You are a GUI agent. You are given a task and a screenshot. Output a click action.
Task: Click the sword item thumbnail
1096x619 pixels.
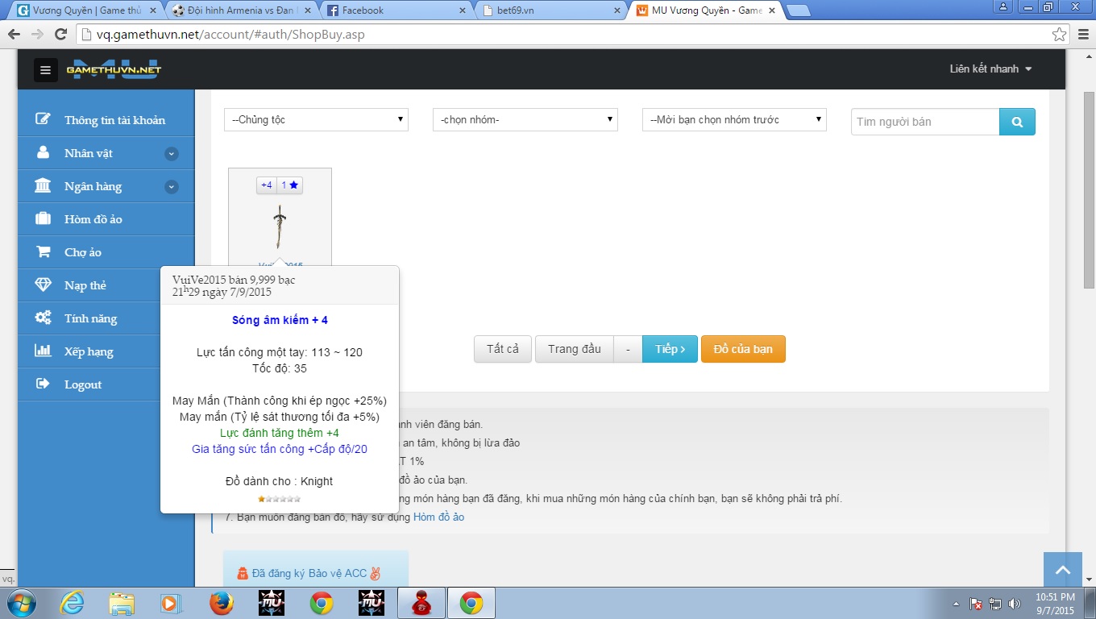point(279,226)
